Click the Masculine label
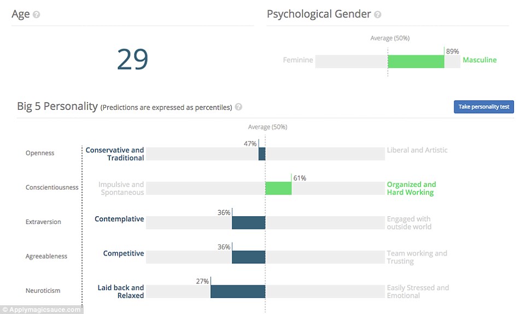Image resolution: width=526 pixels, height=314 pixels. click(480, 60)
